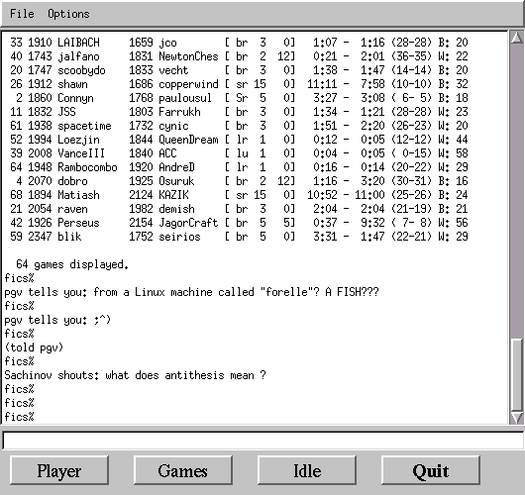The width and height of the screenshot is (525, 495).
Task: Select the LAIBACH vs jco game row
Action: 239,43
